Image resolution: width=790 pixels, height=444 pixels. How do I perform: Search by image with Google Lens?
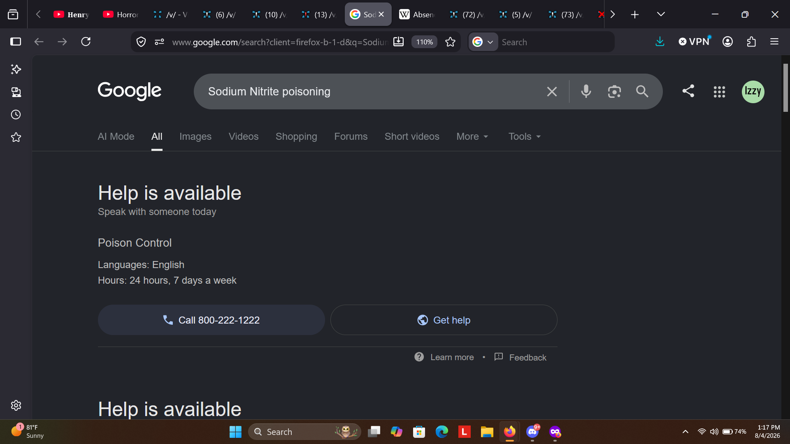[614, 91]
